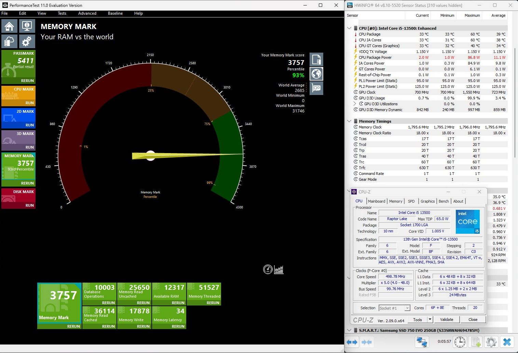Switch to Mainboard tab in CPU-Z
This screenshot has width=518, height=353.
[377, 201]
